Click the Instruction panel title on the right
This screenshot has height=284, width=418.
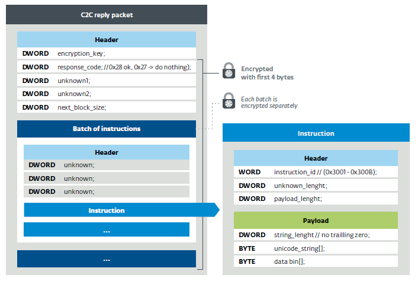click(x=316, y=133)
